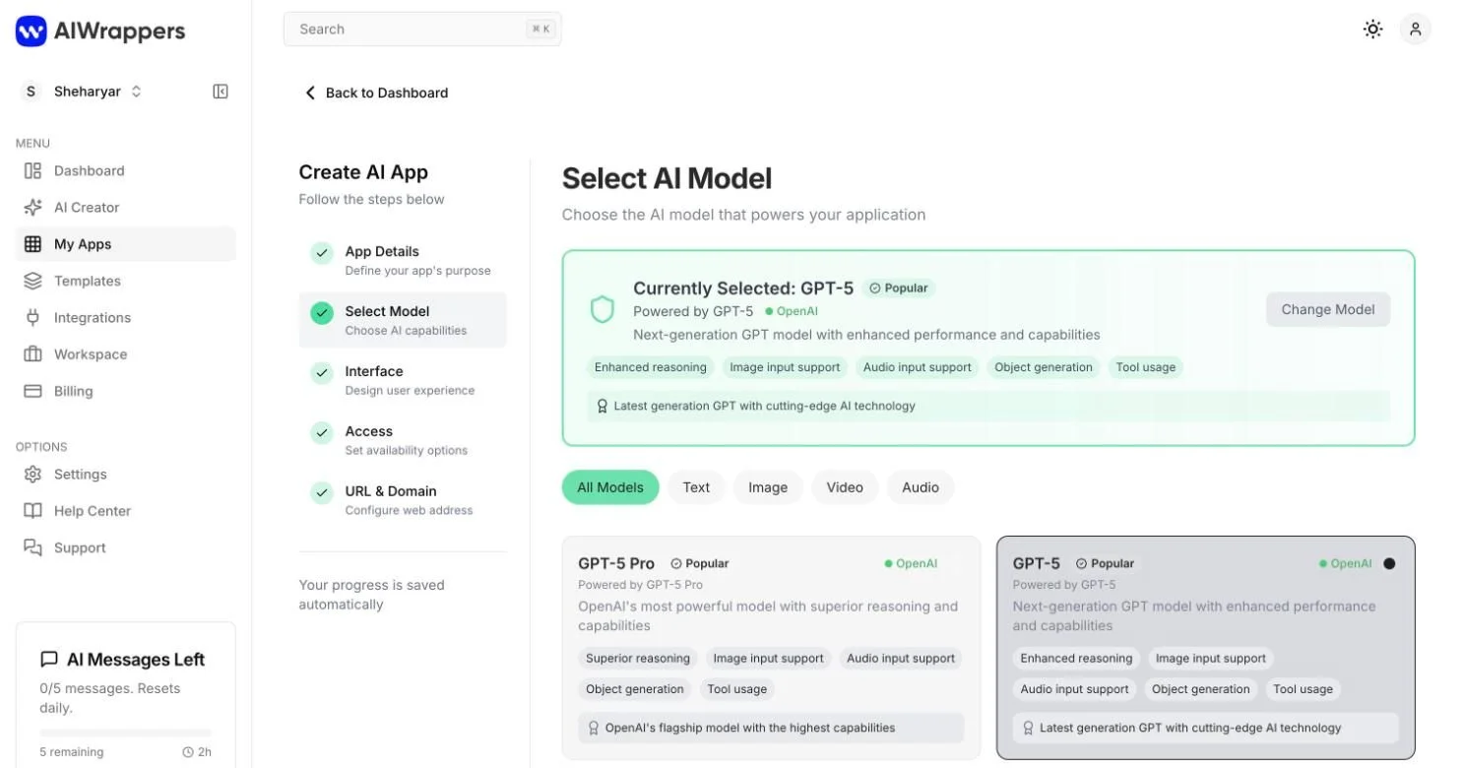Open Dashboard from the sidebar menu
Screen dimensions: 1462x768
[126, 170]
